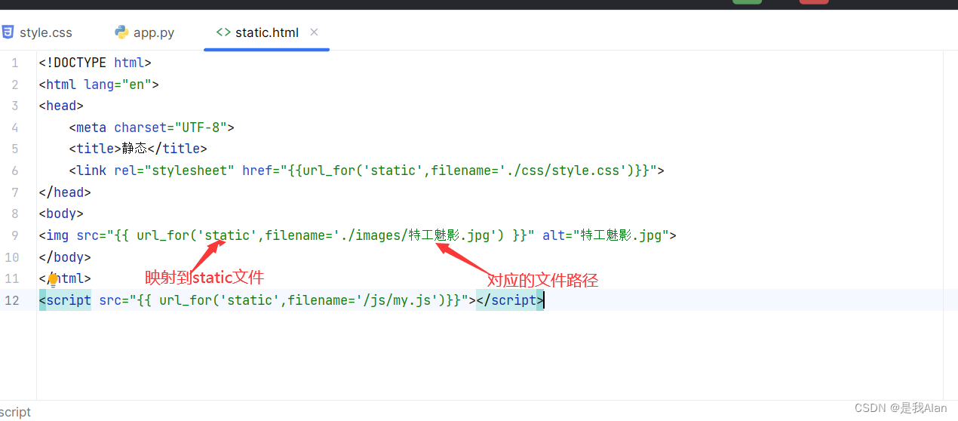Click the HTML file icon on static.html tab

223,32
